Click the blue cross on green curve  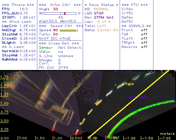pyautogui.click(x=138, y=112)
